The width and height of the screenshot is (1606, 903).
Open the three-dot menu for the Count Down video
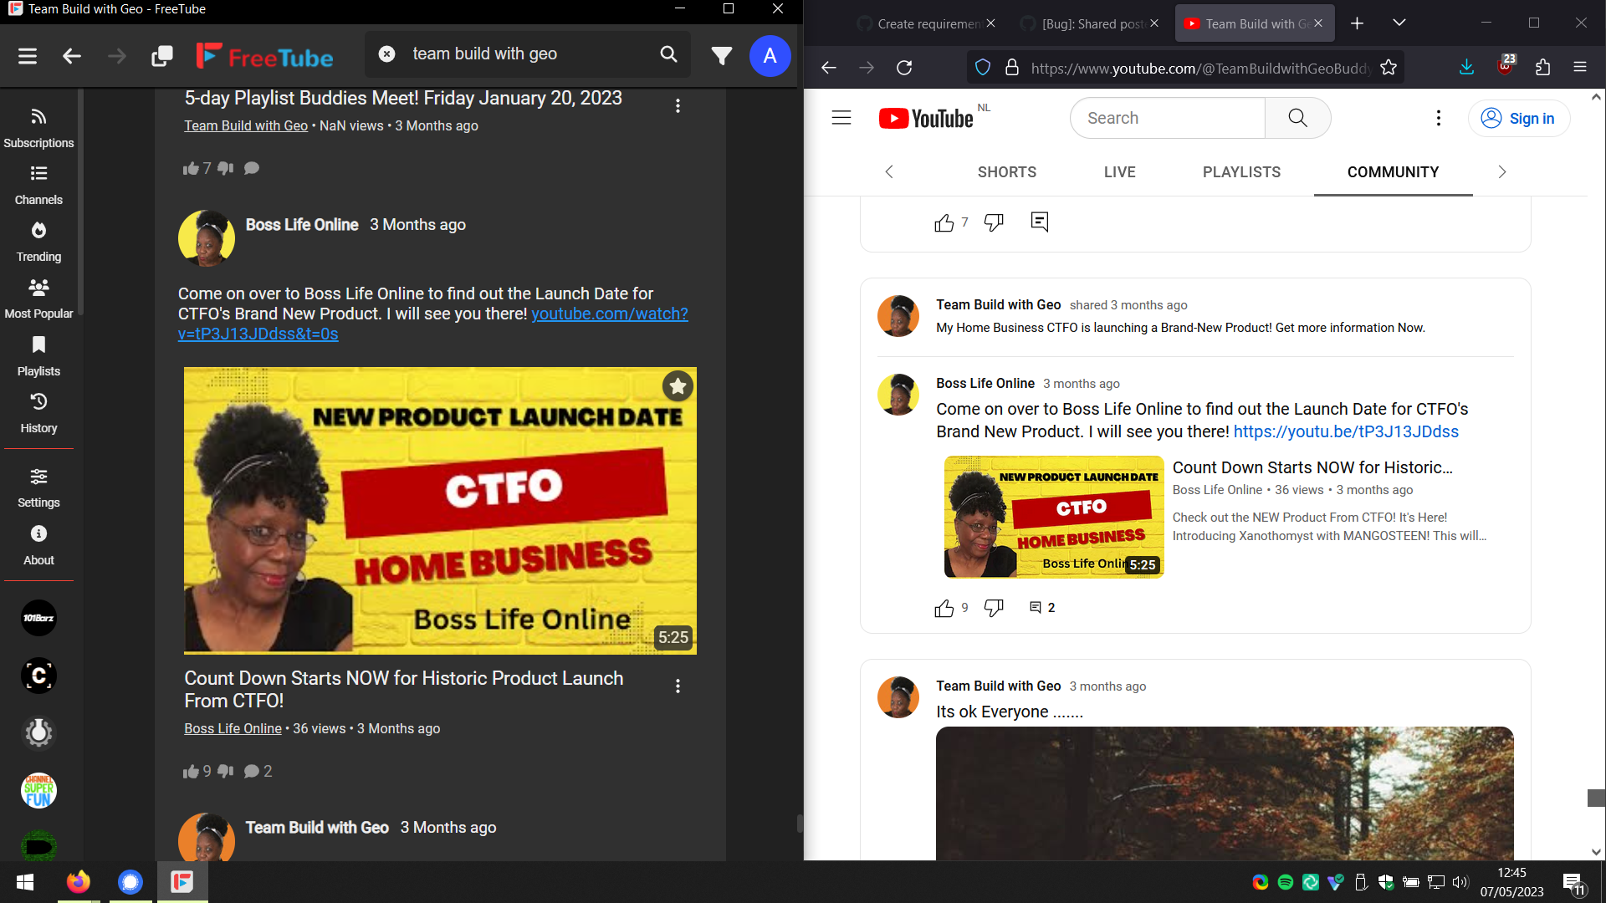click(678, 686)
